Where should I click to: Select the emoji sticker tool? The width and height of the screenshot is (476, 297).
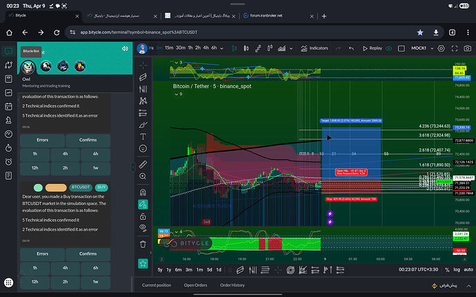143,148
